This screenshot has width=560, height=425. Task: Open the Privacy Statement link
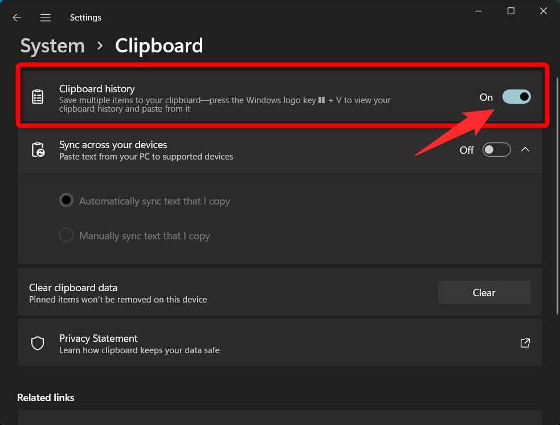click(99, 338)
